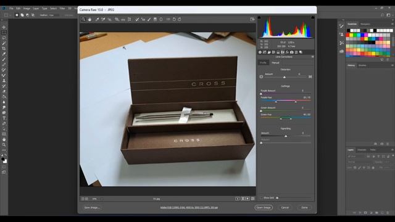Switch to Photoshop Channels panel tab
Image resolution: width=395 pixels, height=222 pixels.
(362, 150)
